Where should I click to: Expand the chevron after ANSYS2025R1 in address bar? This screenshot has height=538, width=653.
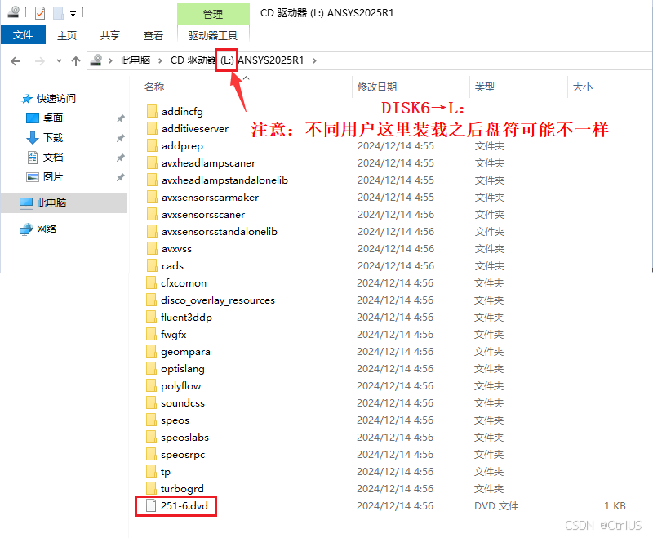pyautogui.click(x=314, y=60)
